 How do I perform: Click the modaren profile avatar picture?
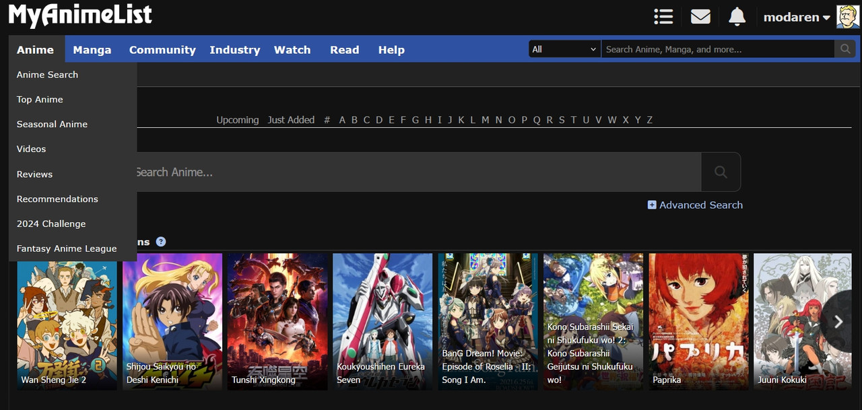pyautogui.click(x=847, y=17)
